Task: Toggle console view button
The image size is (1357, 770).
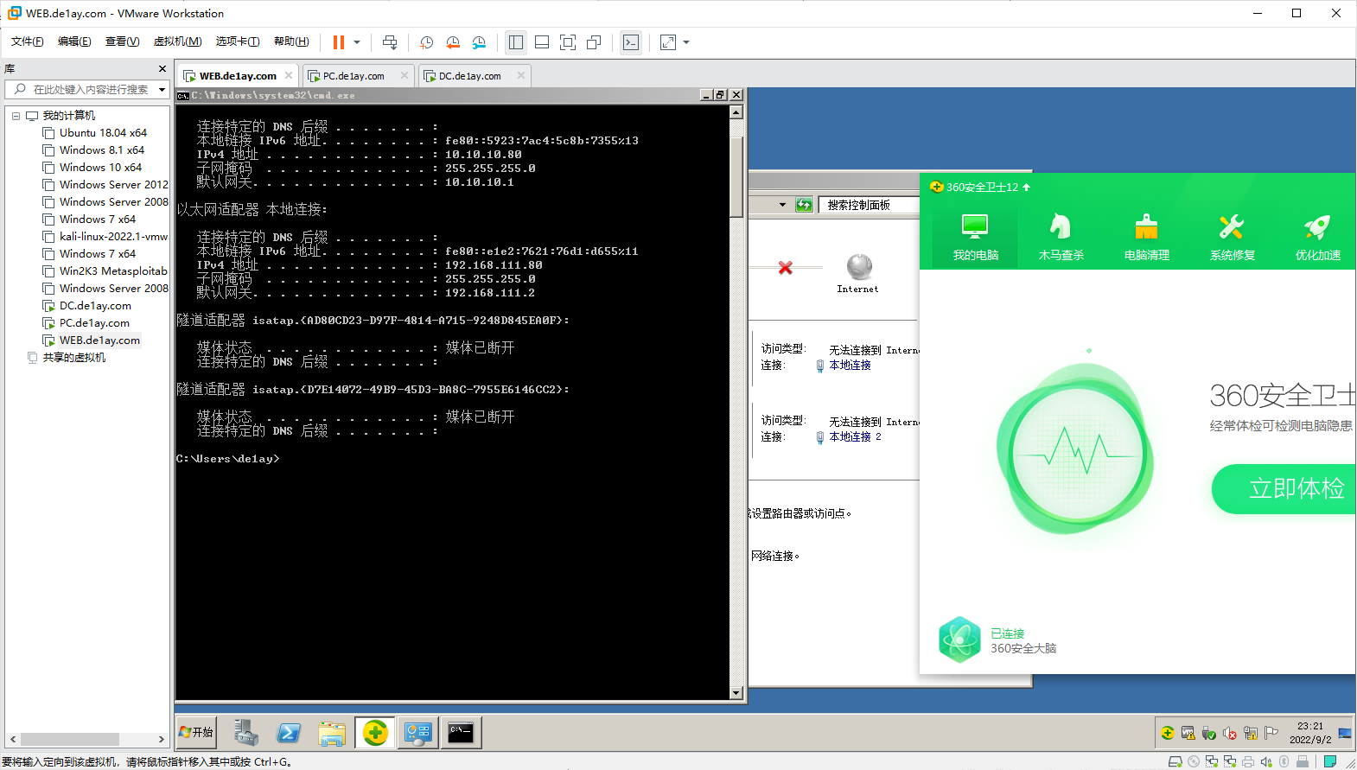Action: pyautogui.click(x=631, y=42)
